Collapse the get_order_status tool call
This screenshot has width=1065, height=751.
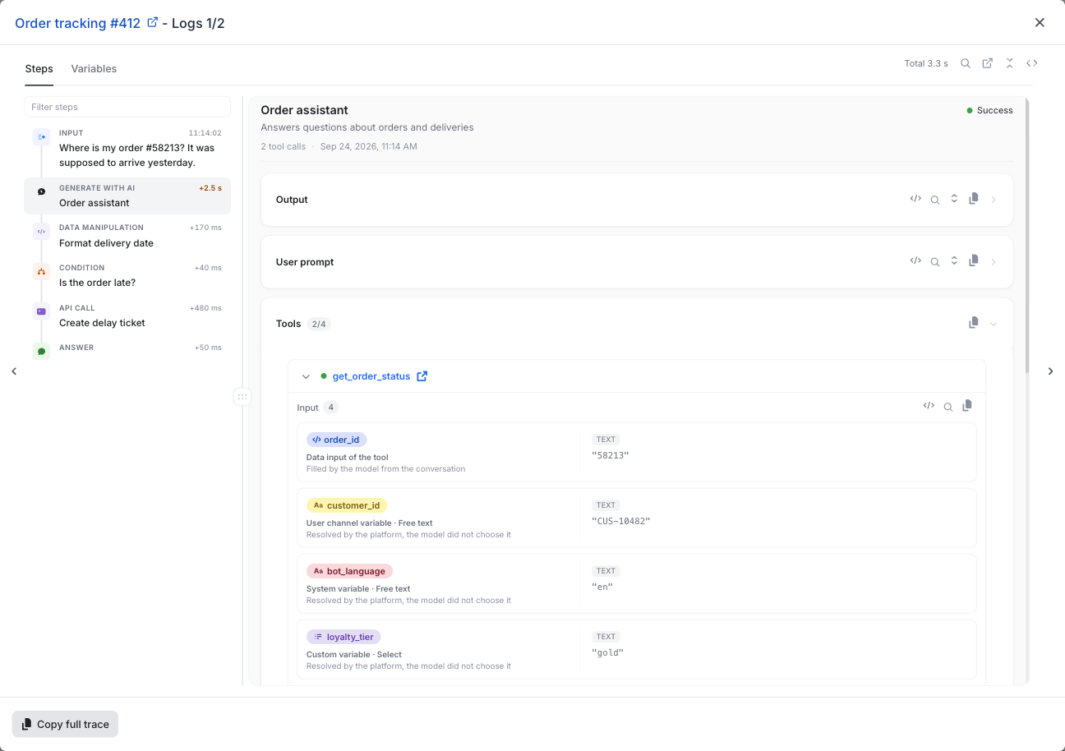click(306, 376)
